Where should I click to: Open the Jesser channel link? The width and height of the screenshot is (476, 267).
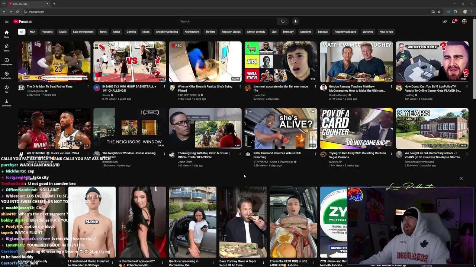coord(106,95)
